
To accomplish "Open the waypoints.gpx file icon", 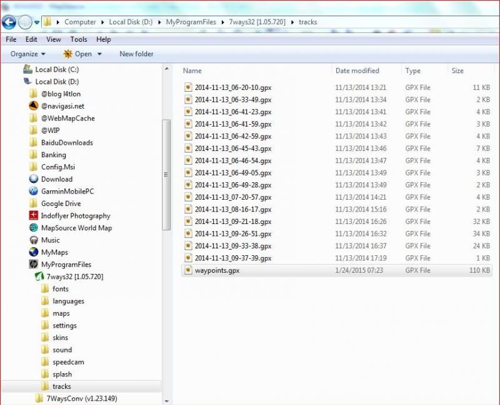I will tap(189, 270).
